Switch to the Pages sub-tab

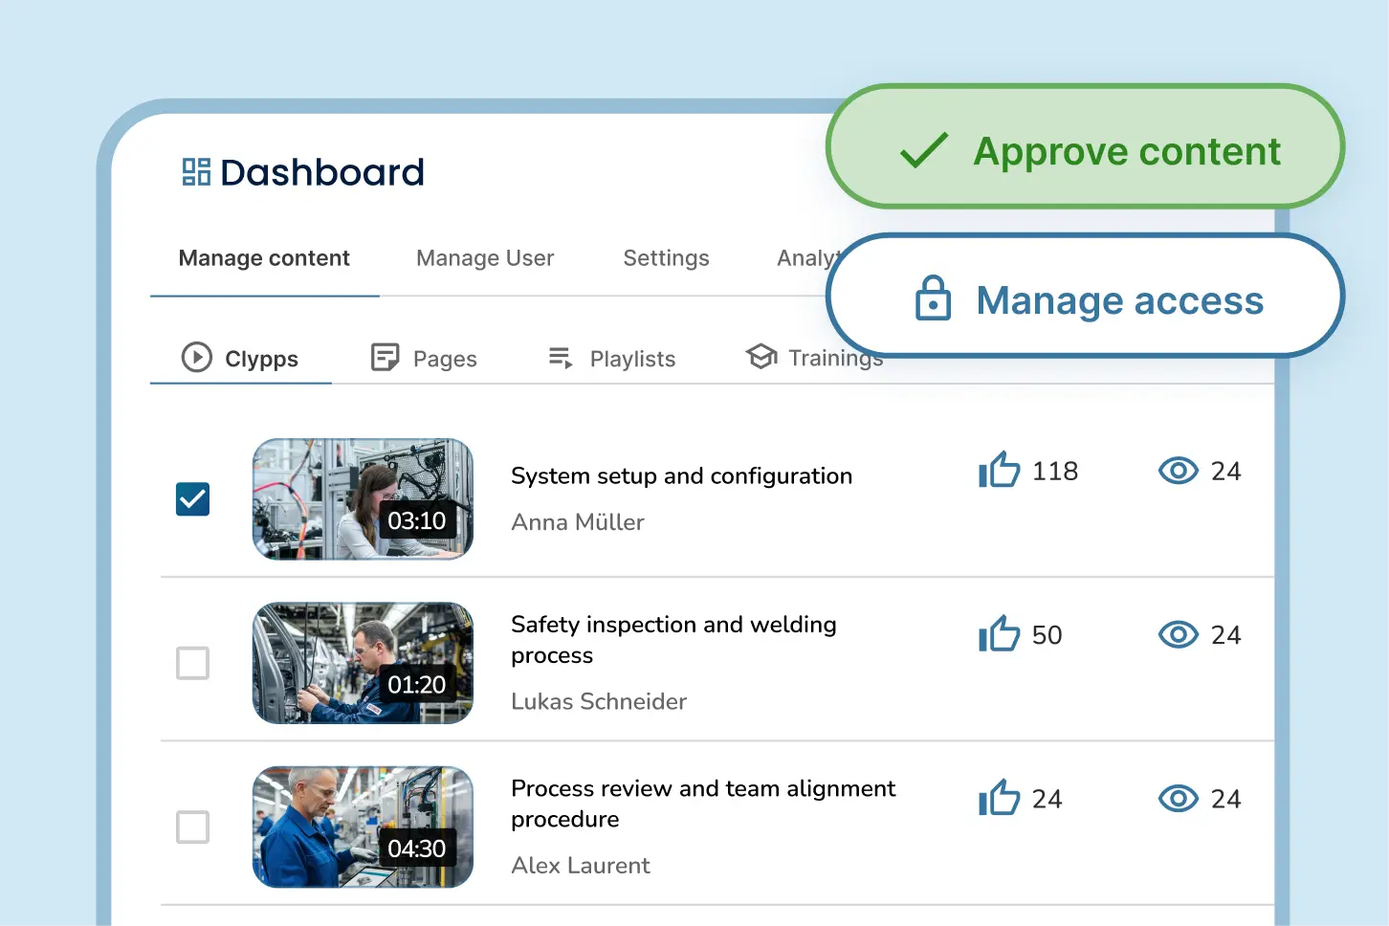[x=424, y=359]
